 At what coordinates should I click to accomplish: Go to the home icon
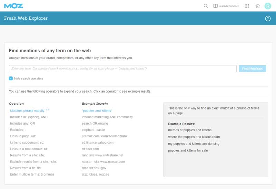(257, 6)
